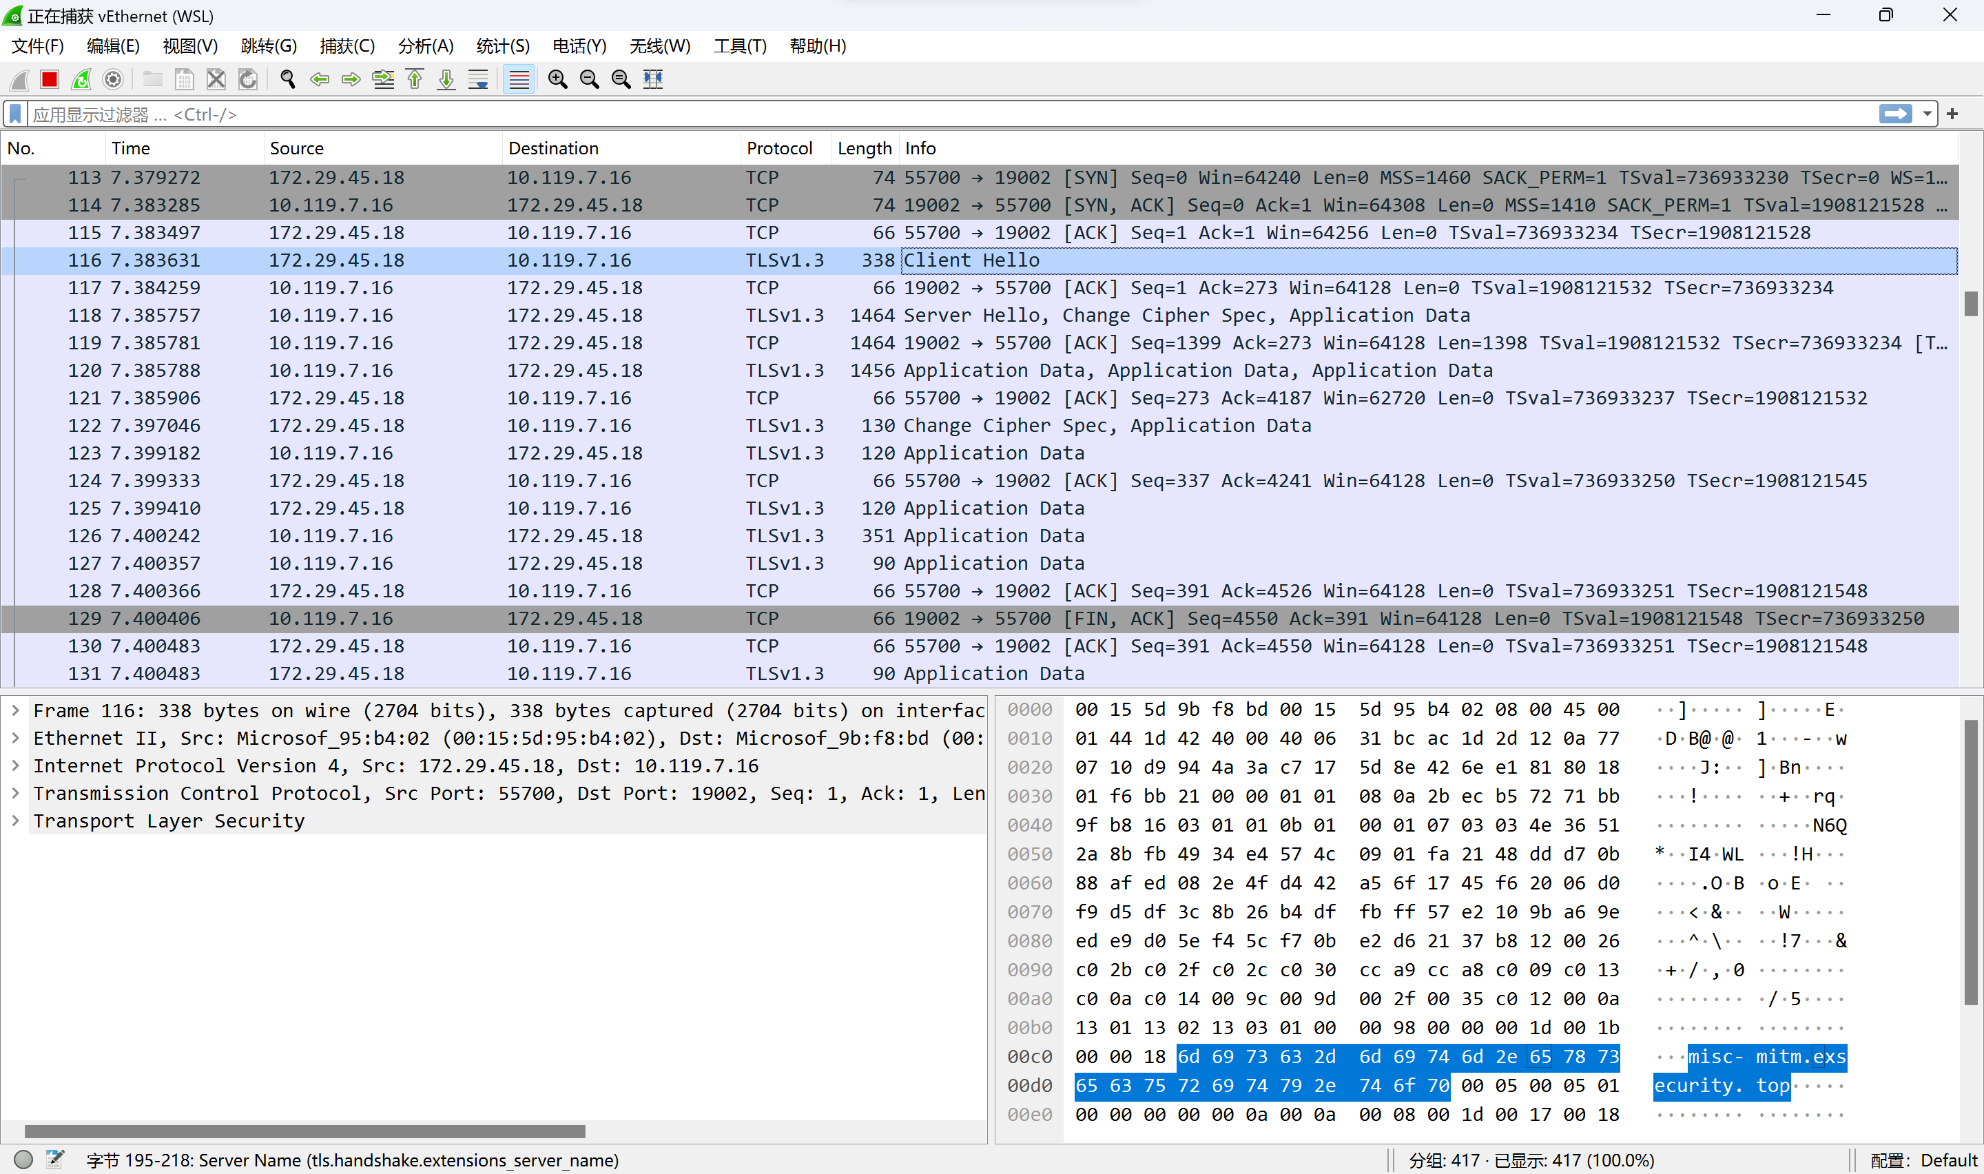
Task: Select packet 113 SYN row
Action: (980, 178)
